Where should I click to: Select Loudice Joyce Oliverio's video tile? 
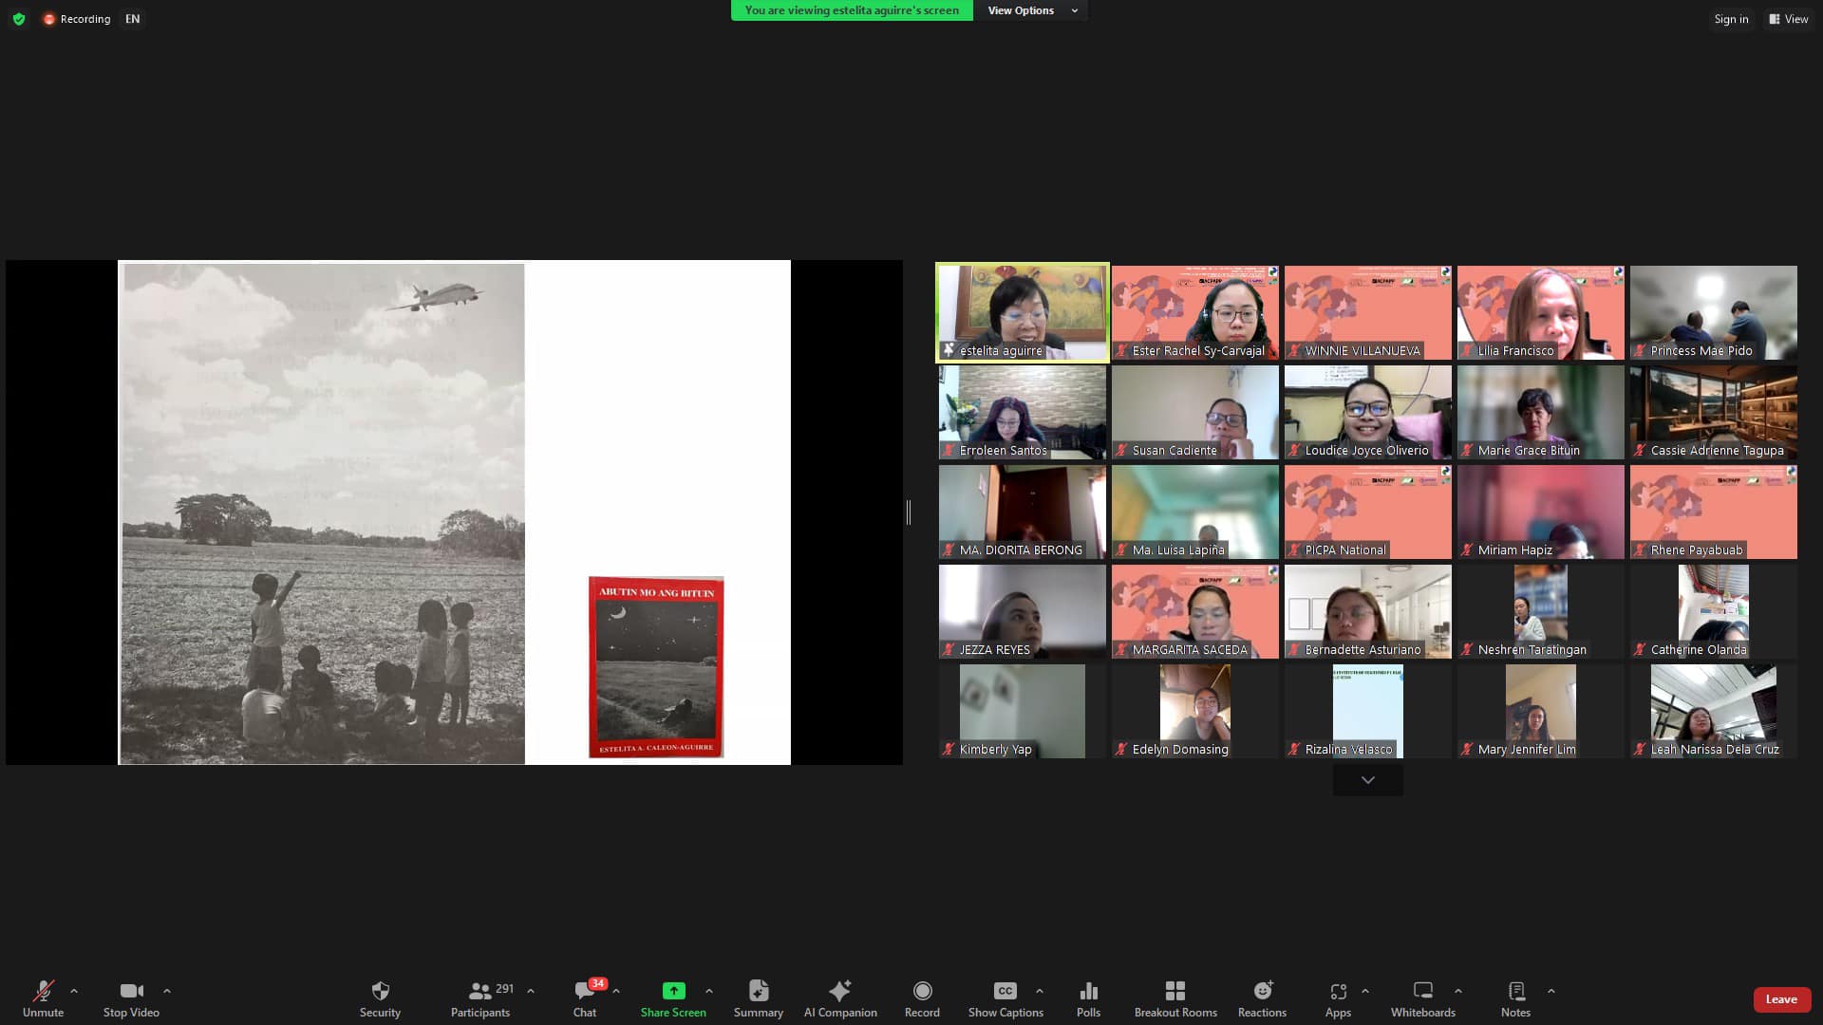tap(1367, 412)
